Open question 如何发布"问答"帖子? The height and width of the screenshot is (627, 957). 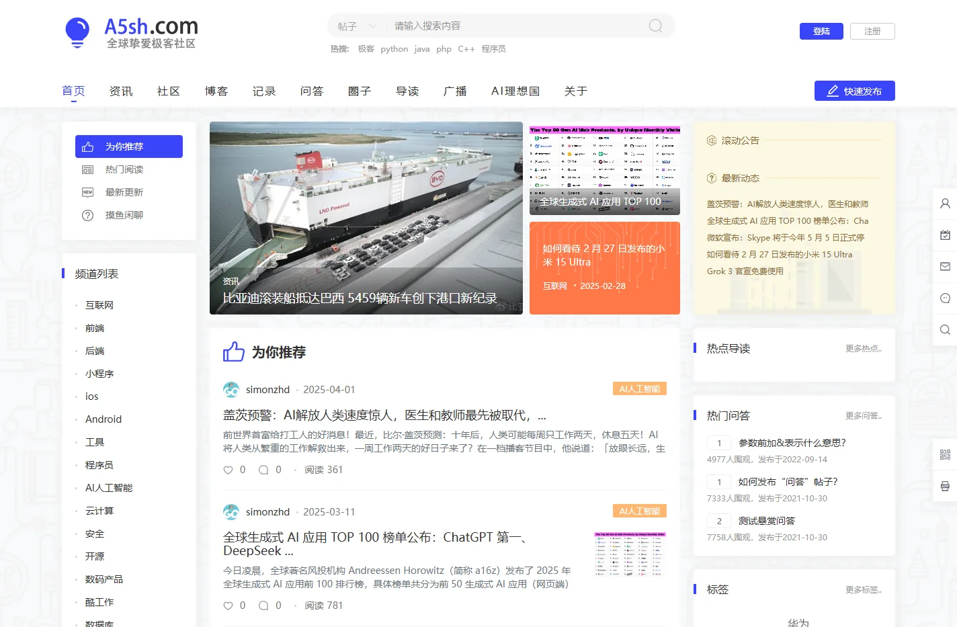[788, 482]
